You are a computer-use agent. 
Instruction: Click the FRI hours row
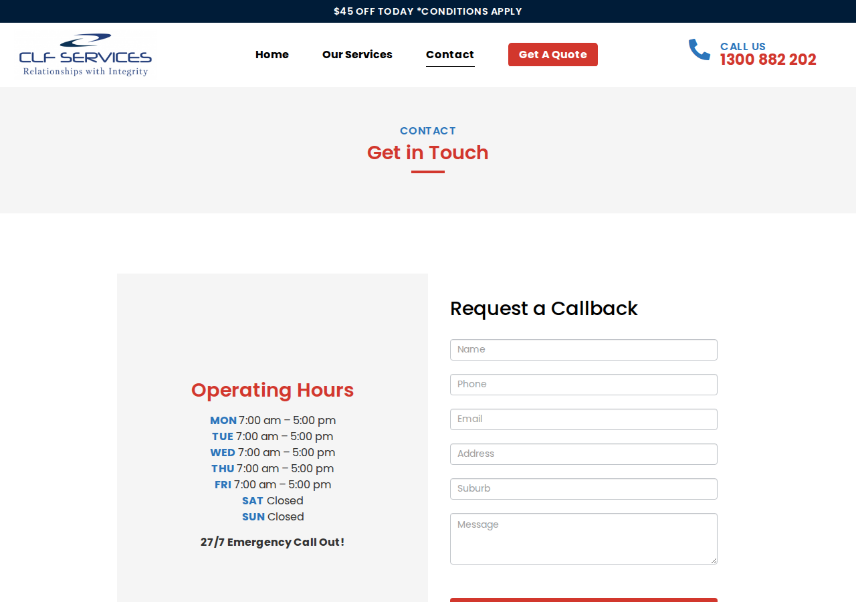point(273,485)
